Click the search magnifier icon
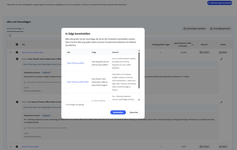This screenshot has height=150, width=237. (x=10, y=36)
